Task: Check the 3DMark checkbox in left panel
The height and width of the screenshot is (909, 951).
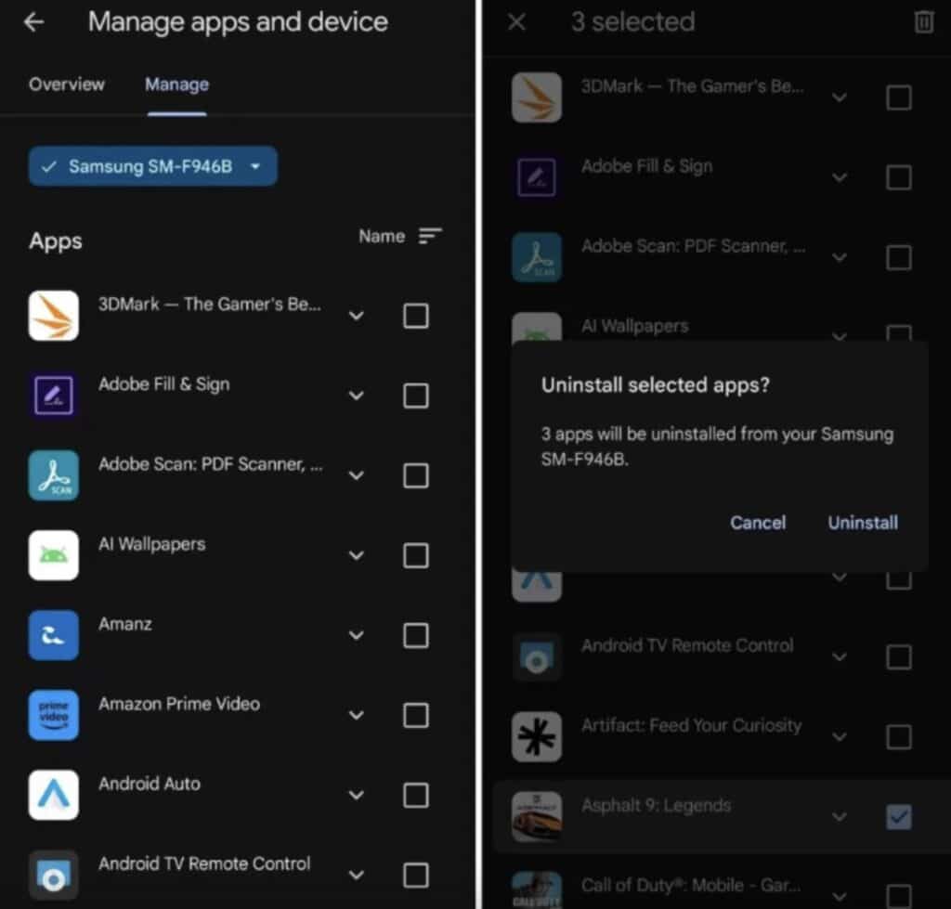Action: coord(416,316)
